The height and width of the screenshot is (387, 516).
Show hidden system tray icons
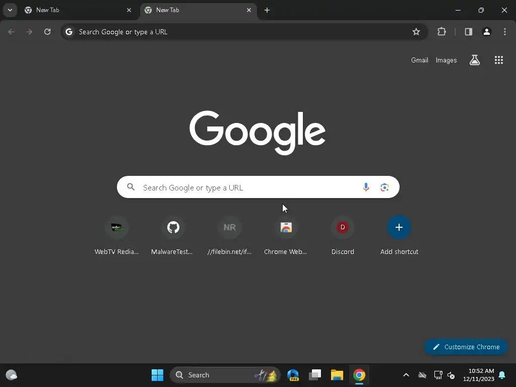406,375
